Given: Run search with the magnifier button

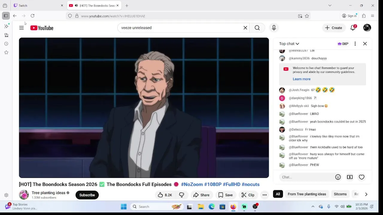Looking at the screenshot, I should [x=257, y=28].
